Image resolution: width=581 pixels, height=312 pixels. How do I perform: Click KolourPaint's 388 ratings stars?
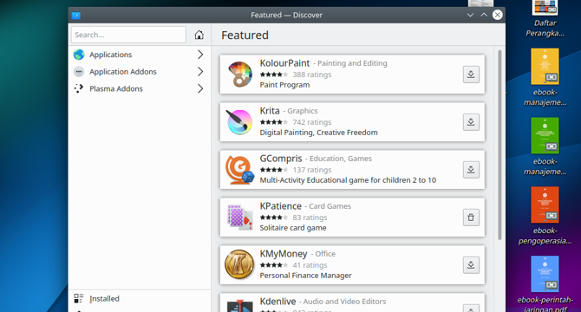pos(274,75)
